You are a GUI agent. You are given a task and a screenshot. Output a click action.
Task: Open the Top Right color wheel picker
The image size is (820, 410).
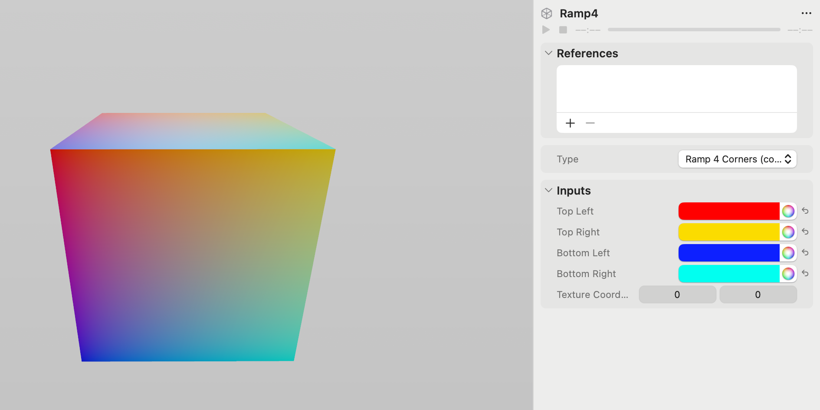[x=788, y=232]
